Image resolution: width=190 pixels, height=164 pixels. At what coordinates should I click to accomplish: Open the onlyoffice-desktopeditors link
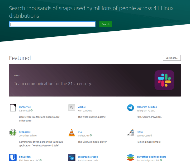coord(151,157)
